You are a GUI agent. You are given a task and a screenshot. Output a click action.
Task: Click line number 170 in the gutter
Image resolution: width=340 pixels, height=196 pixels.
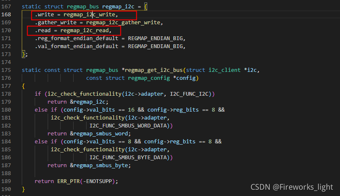pos(6,31)
